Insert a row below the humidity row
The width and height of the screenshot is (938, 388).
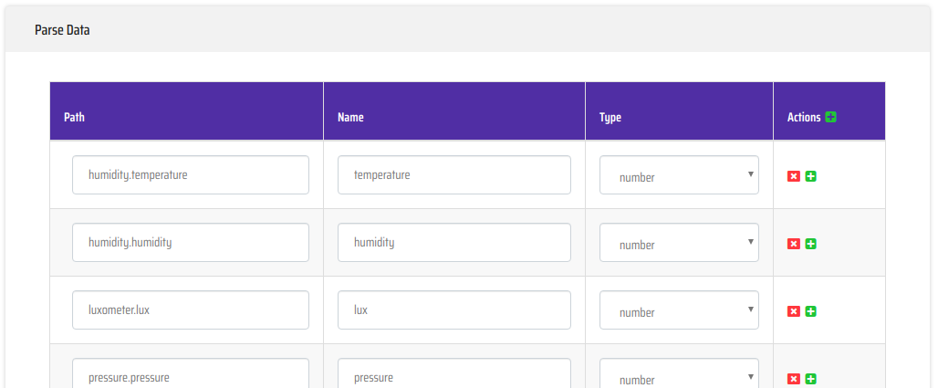pos(810,244)
